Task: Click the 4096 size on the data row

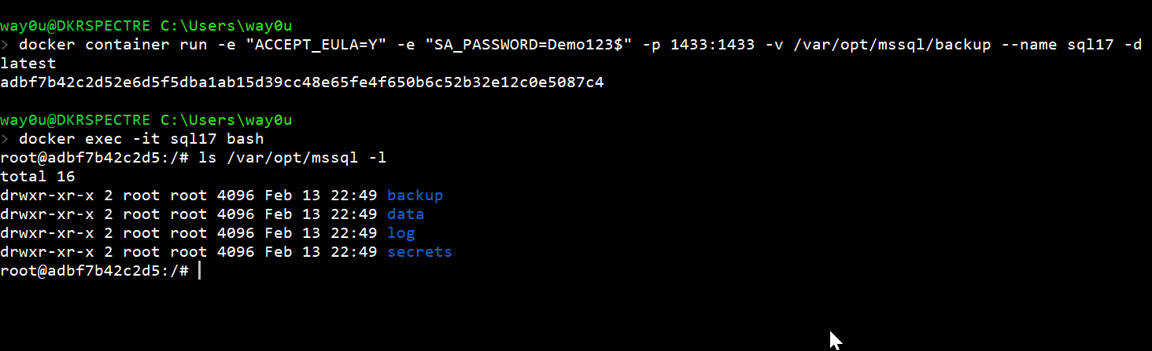Action: [x=235, y=214]
